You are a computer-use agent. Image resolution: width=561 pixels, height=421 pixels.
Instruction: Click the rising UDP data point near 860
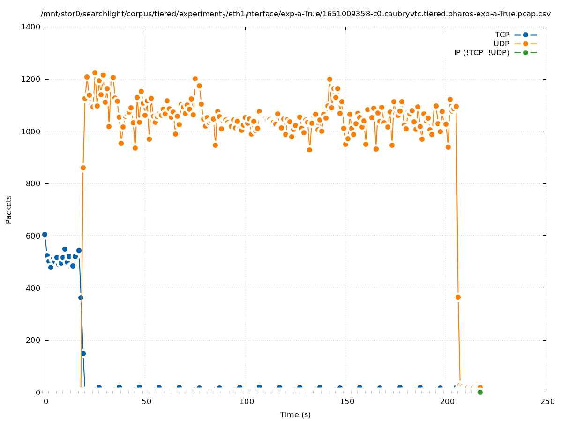(x=83, y=167)
